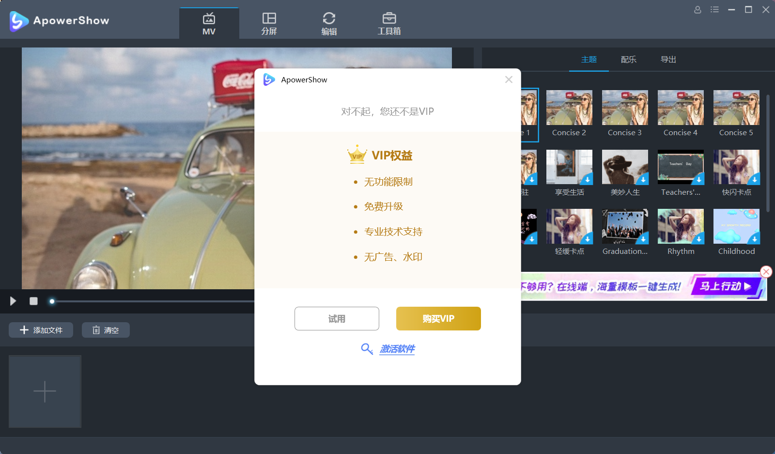Open the 编辑 editing mode
775x454 pixels.
(x=329, y=23)
